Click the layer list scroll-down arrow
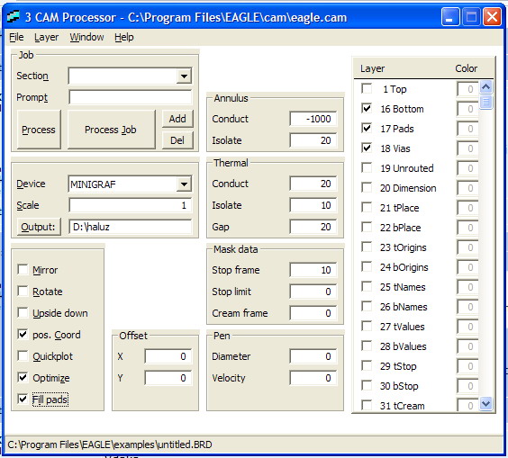This screenshot has width=508, height=458. [486, 403]
